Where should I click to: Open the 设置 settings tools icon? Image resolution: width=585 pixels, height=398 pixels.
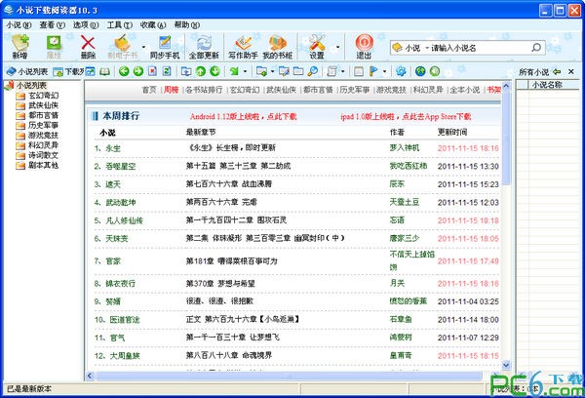click(317, 47)
